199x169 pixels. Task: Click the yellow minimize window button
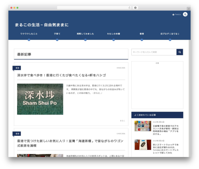pyautogui.click(x=14, y=8)
